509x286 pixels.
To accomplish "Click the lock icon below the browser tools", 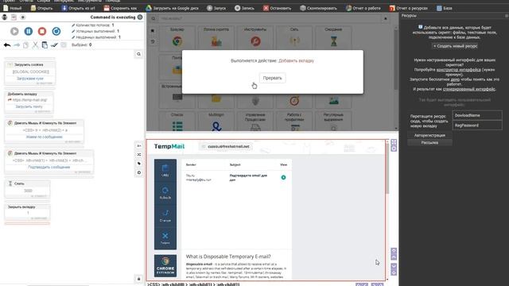I will point(138,279).
